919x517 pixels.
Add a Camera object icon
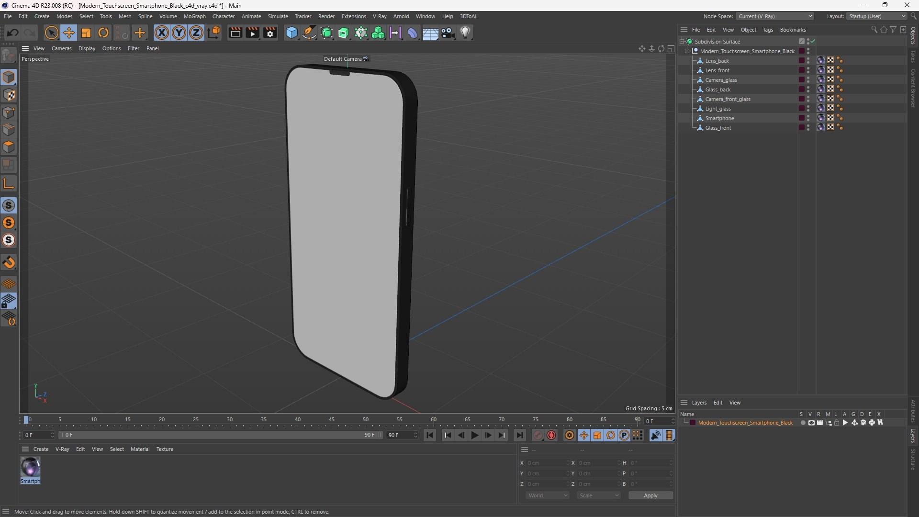coord(448,33)
